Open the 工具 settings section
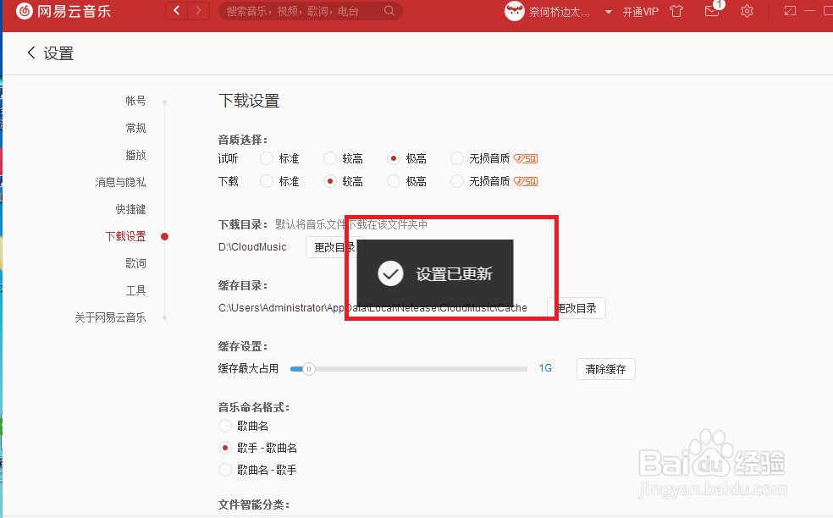The height and width of the screenshot is (518, 833). [x=135, y=290]
